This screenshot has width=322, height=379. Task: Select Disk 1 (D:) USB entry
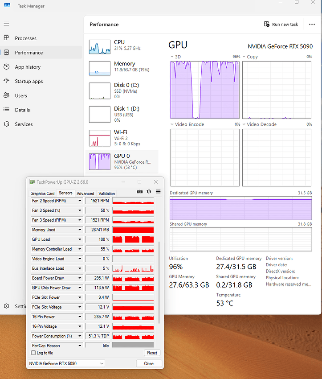point(122,114)
